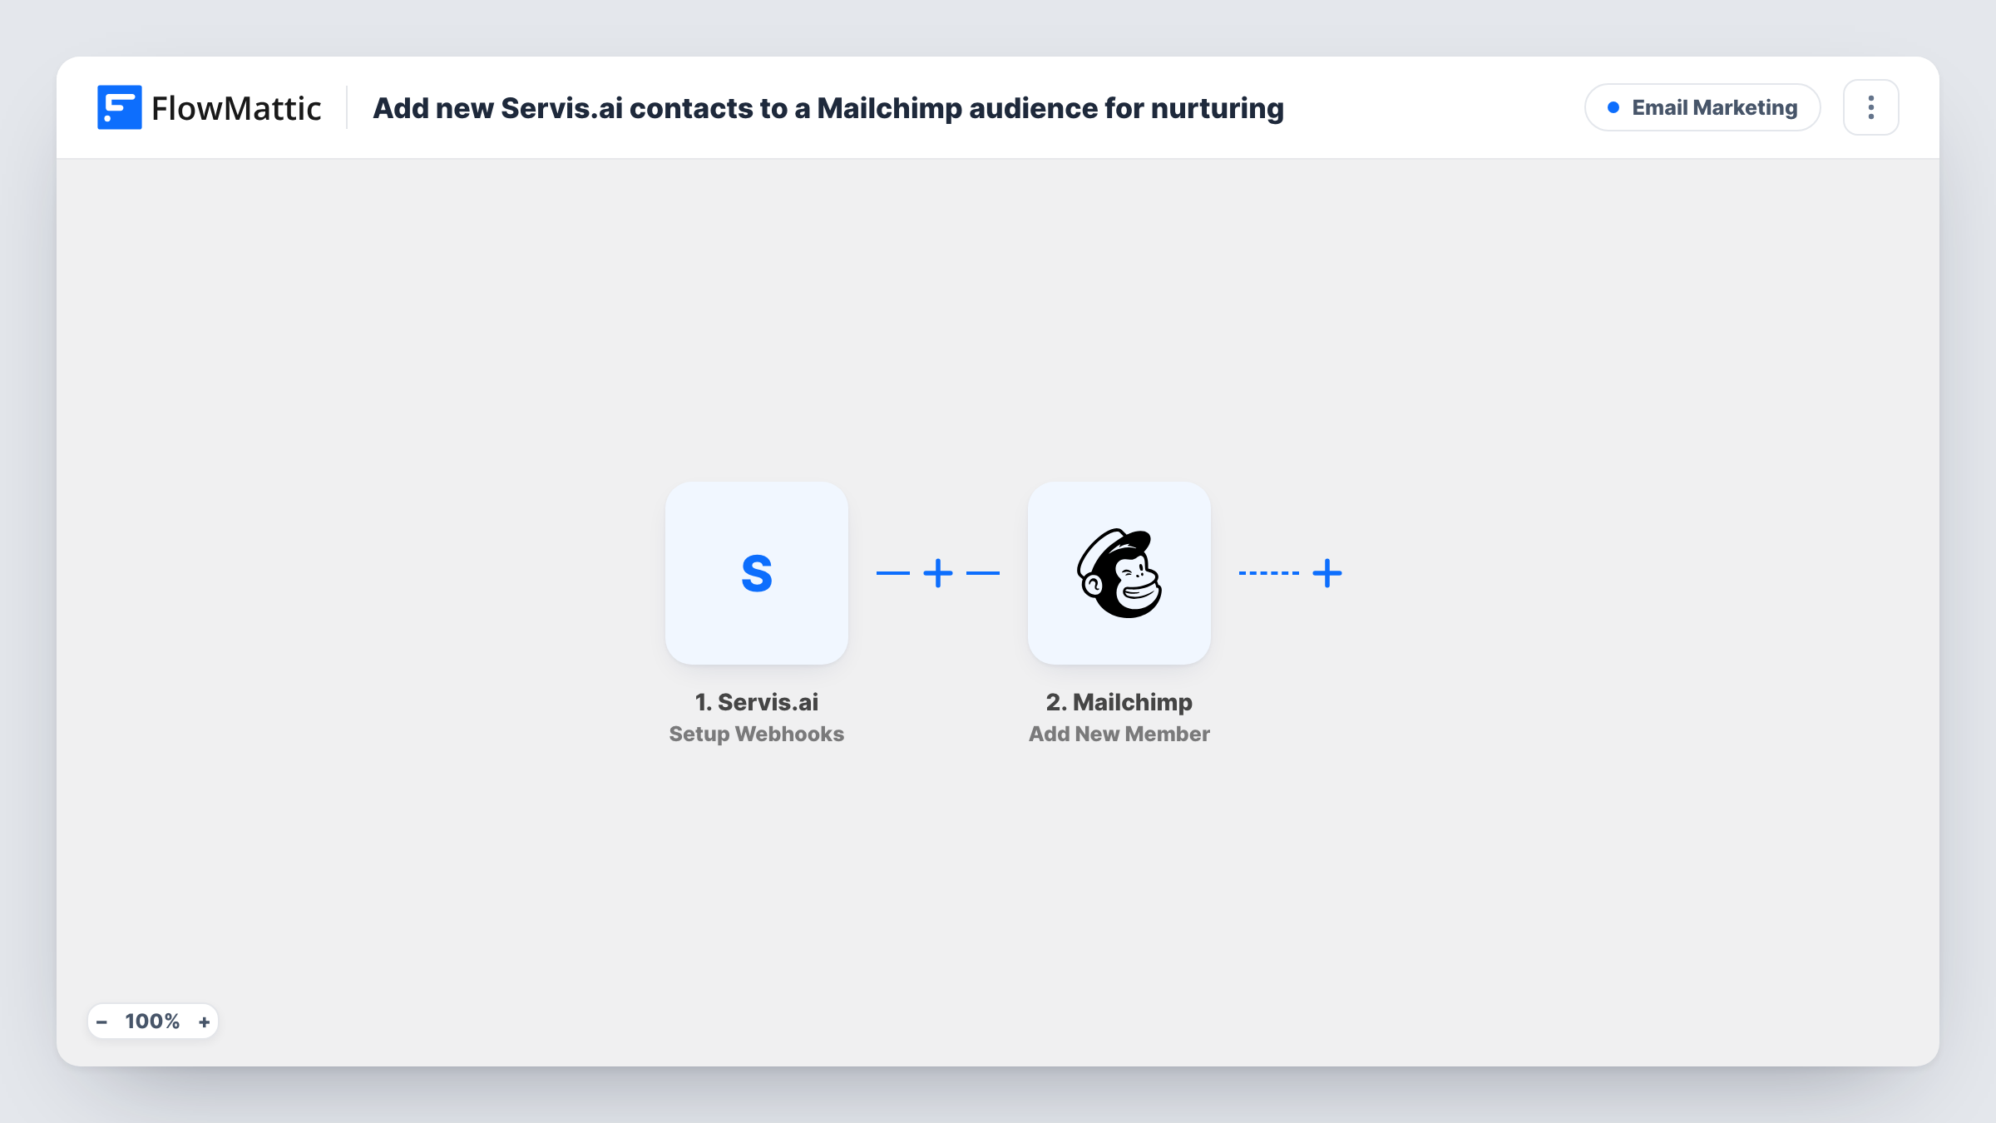Click the 100% zoom level value
Viewport: 1996px width, 1123px height.
pos(152,1022)
